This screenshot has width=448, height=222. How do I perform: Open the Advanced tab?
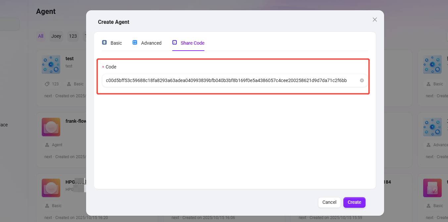pyautogui.click(x=151, y=43)
